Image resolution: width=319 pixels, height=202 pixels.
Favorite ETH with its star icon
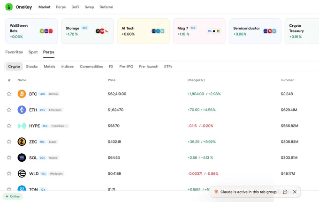coord(9,110)
